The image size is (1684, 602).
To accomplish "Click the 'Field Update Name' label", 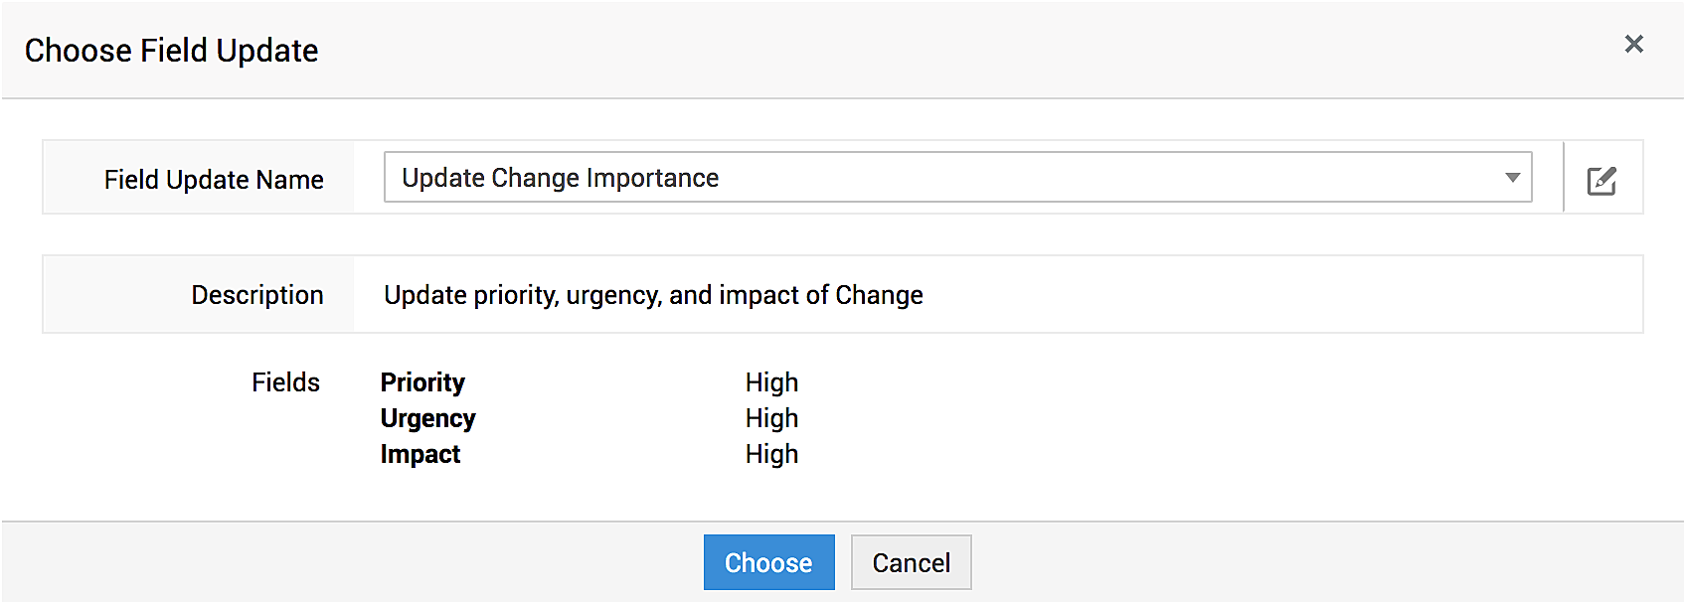I will [x=214, y=180].
